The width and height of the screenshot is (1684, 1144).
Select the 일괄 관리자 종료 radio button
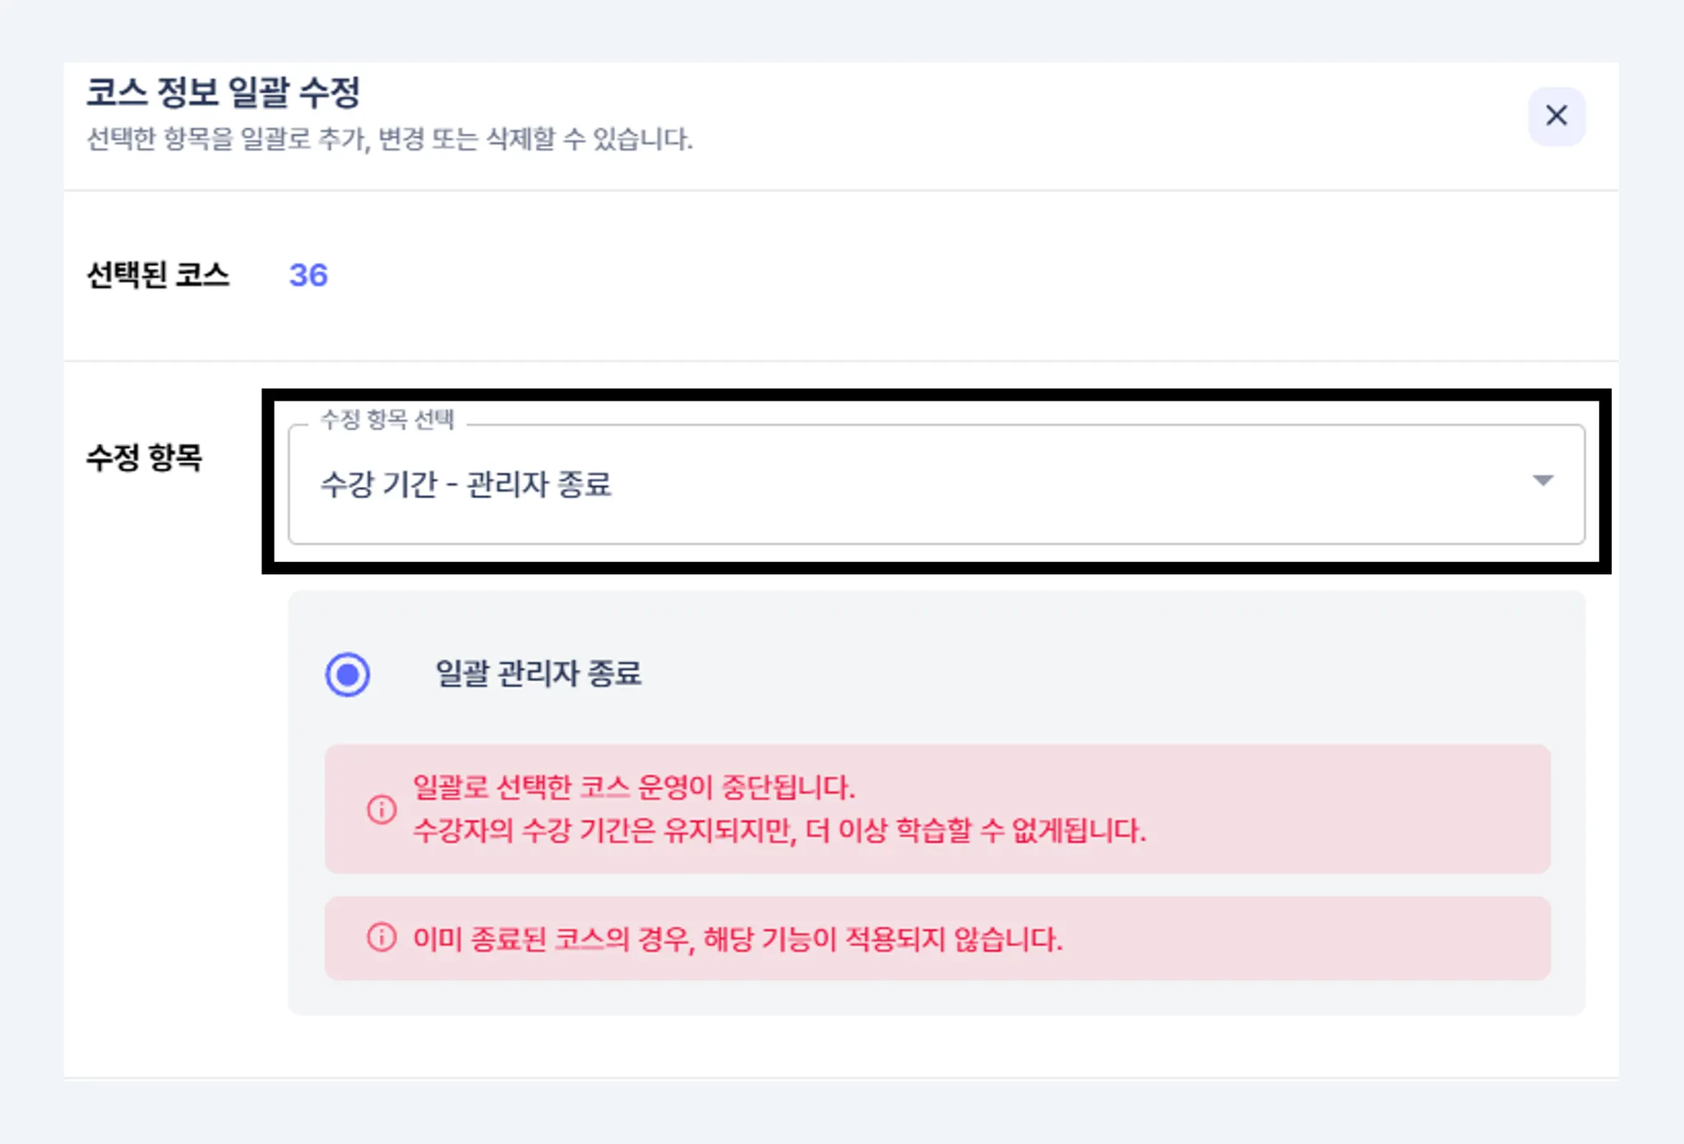pos(348,674)
